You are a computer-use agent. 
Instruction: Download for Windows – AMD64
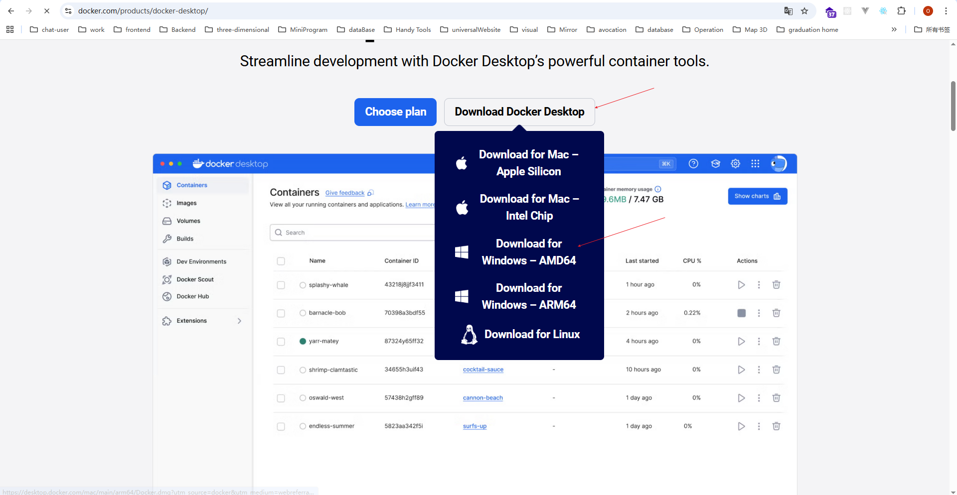pos(519,252)
